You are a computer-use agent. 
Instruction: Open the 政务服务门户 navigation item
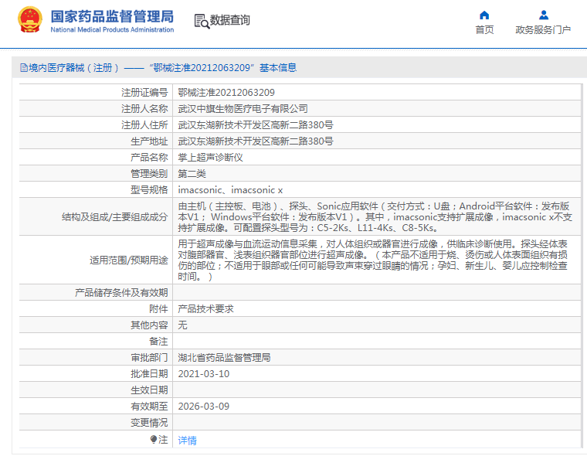[x=543, y=29]
